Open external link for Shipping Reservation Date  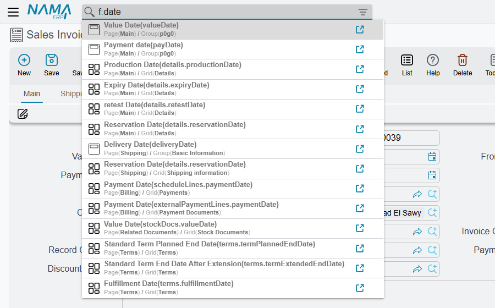coord(360,168)
